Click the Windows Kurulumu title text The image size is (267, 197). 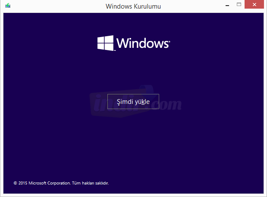(x=133, y=6)
